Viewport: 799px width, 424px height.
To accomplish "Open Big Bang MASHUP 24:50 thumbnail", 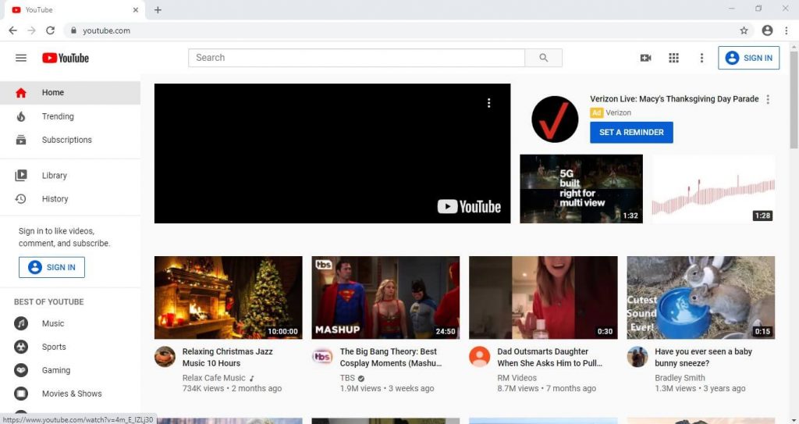I will click(x=385, y=298).
